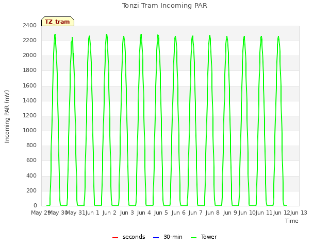Viewport: 330px width, 247px height.
Task: Click the 'Time' x-axis label
Action: pos(292,221)
